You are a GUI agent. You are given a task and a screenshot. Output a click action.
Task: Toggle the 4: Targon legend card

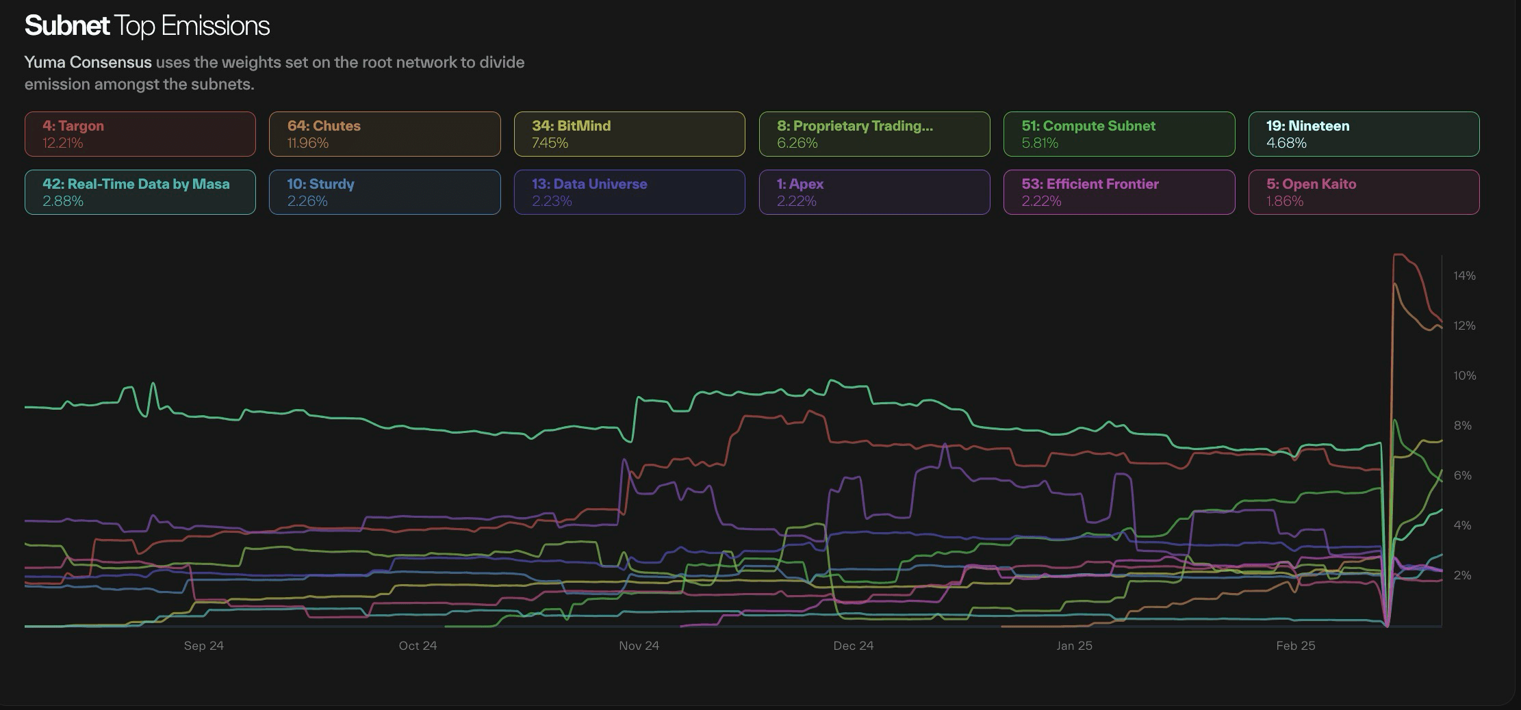click(x=140, y=134)
